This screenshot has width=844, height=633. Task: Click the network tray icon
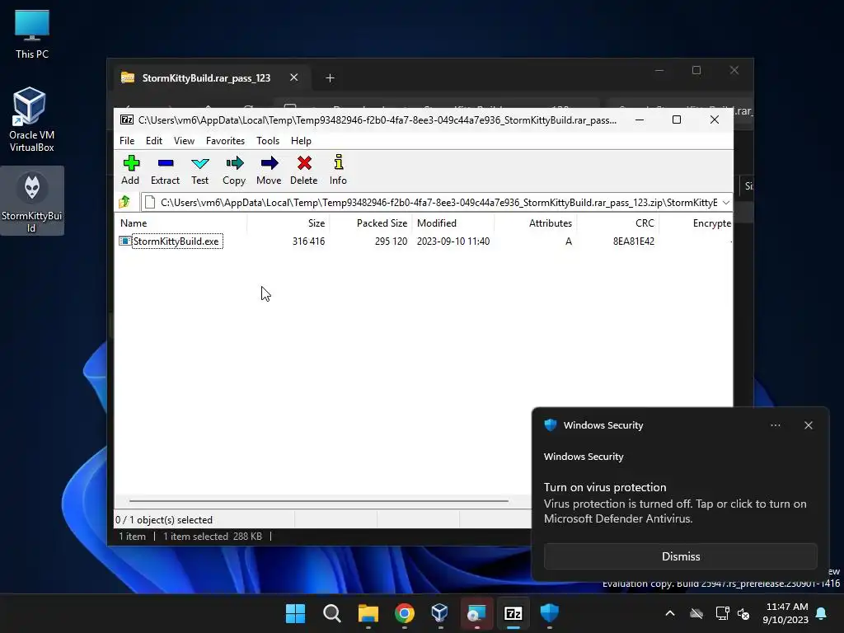tap(722, 613)
